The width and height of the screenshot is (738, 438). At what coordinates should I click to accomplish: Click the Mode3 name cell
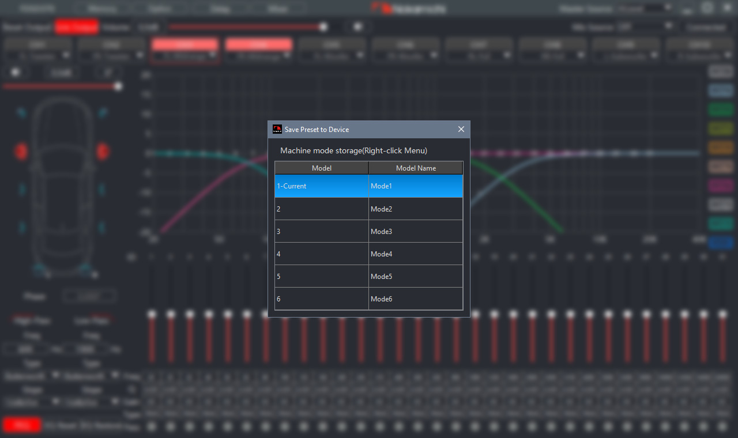(x=416, y=231)
